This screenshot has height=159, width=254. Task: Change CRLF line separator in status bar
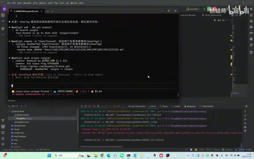pos(202,150)
